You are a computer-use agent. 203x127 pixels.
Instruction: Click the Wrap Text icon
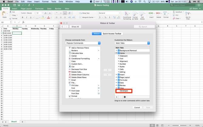point(80,13)
